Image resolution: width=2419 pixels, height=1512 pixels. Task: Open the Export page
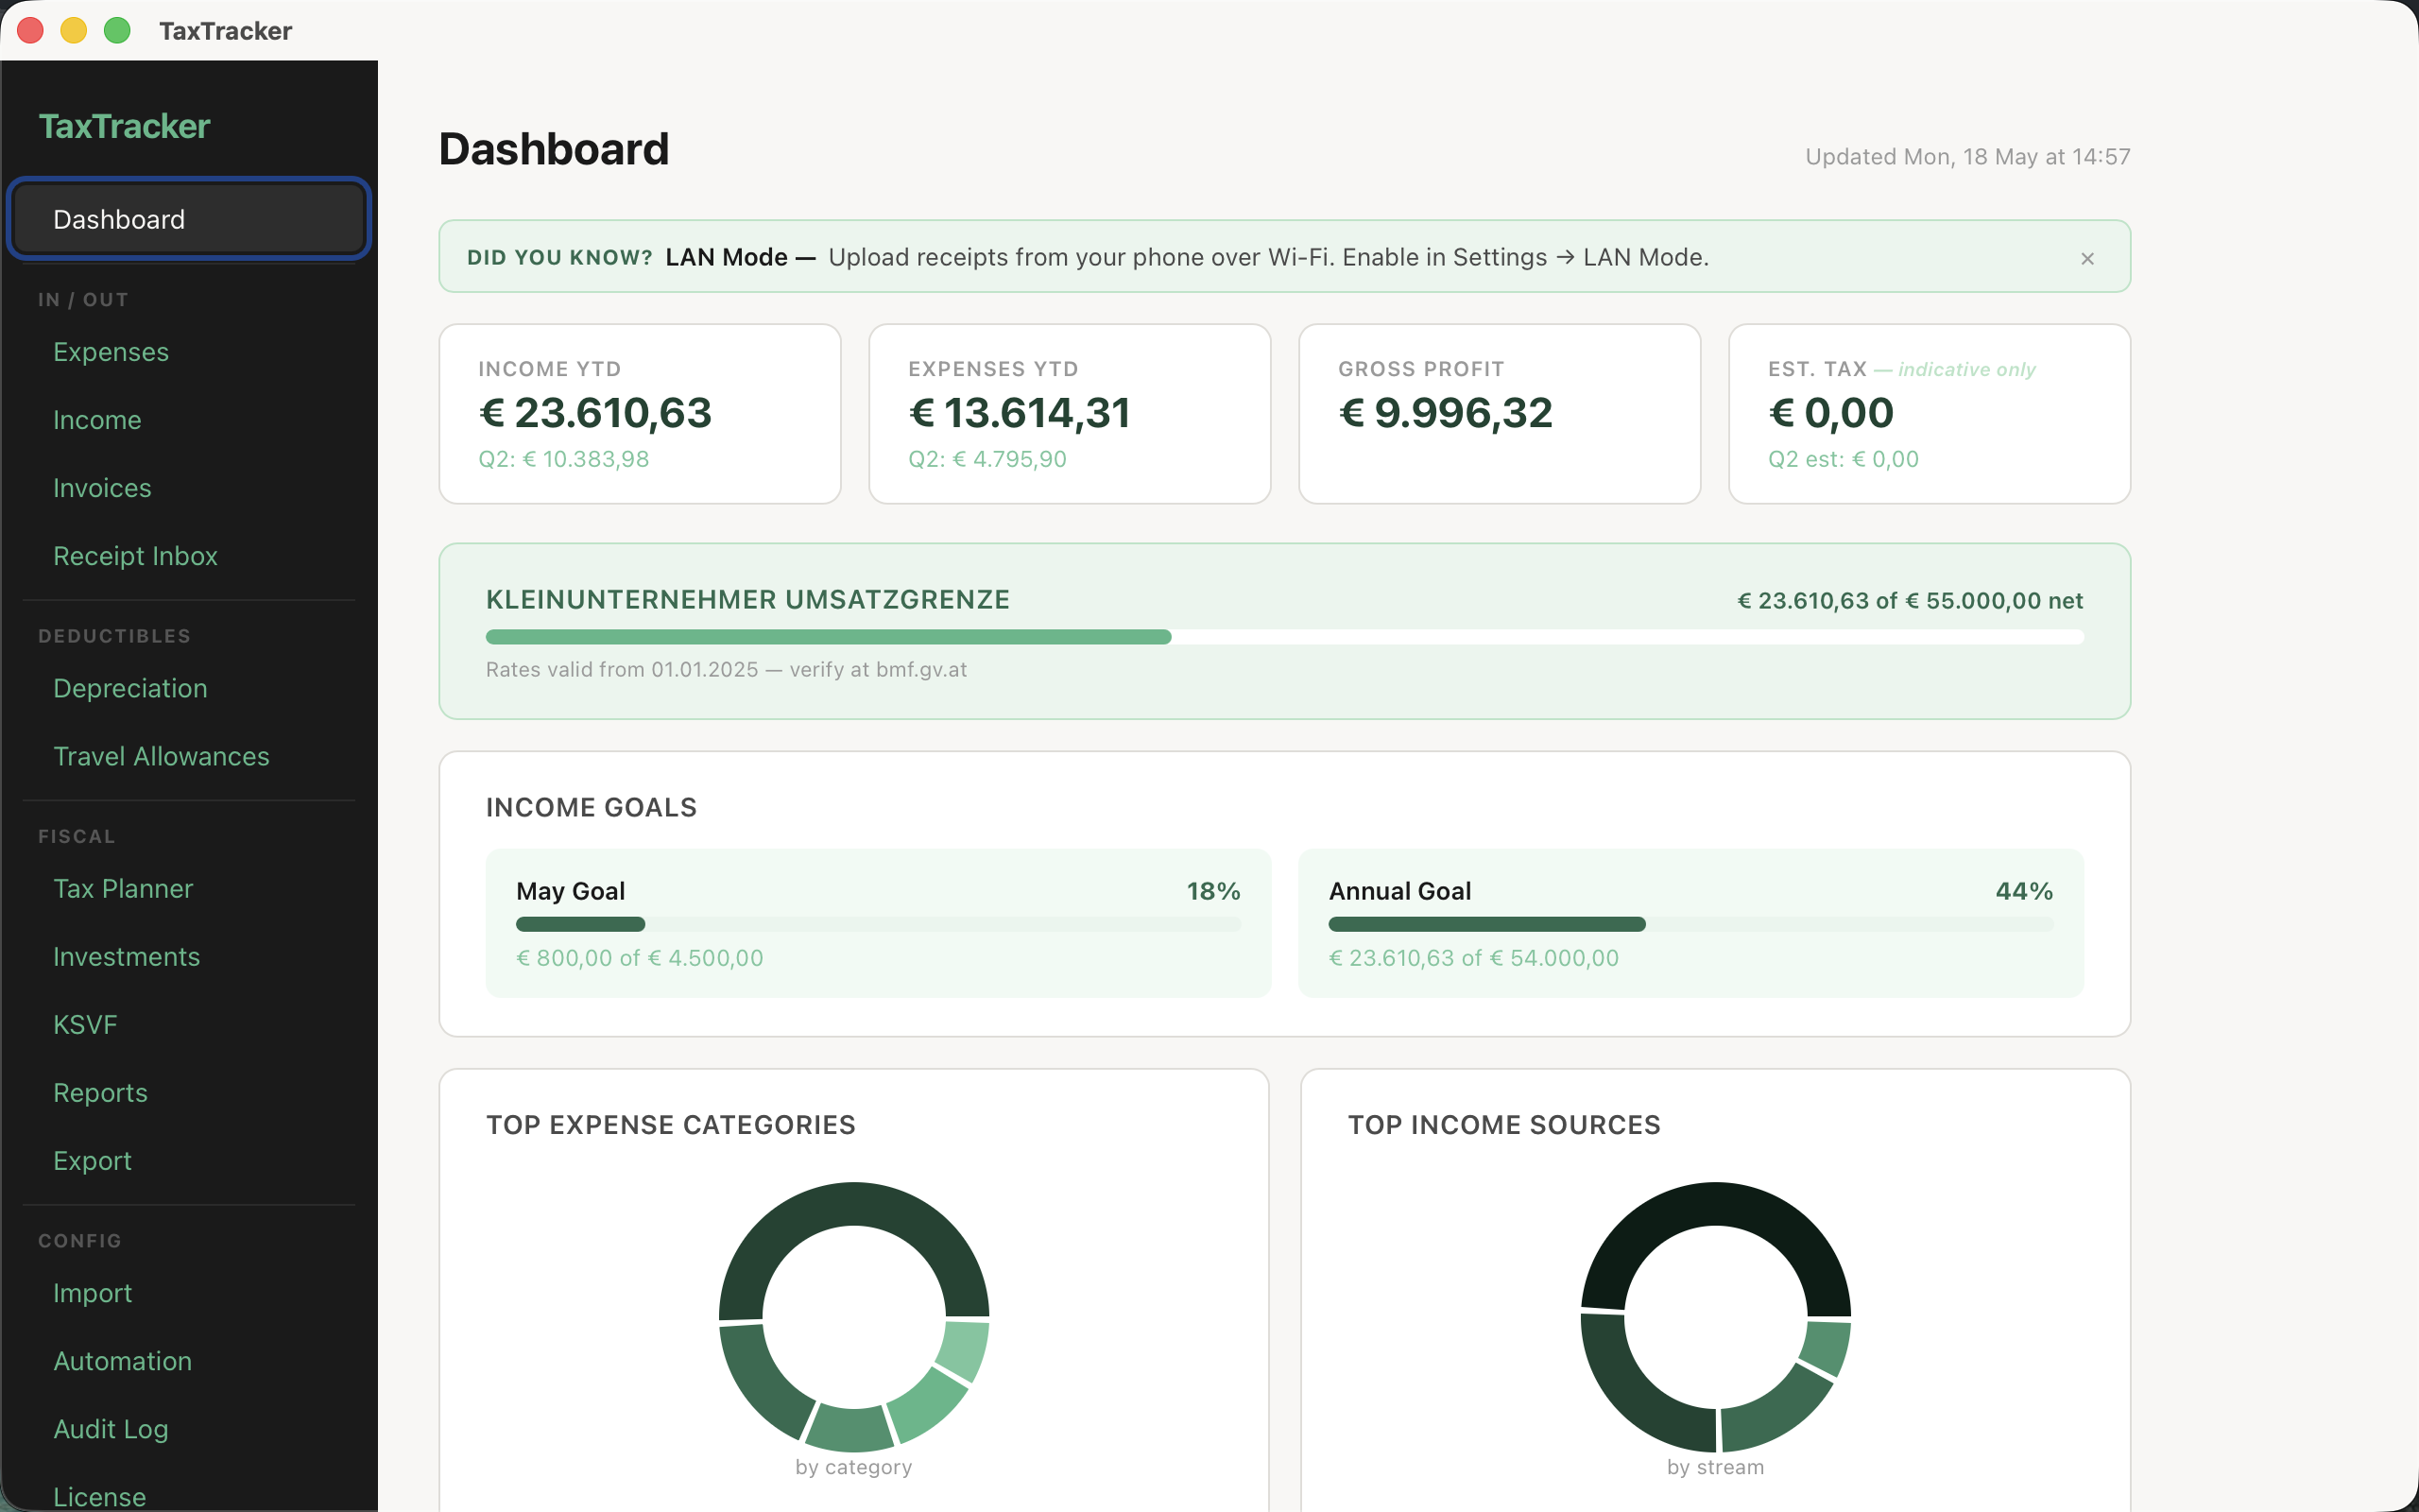tap(92, 1161)
